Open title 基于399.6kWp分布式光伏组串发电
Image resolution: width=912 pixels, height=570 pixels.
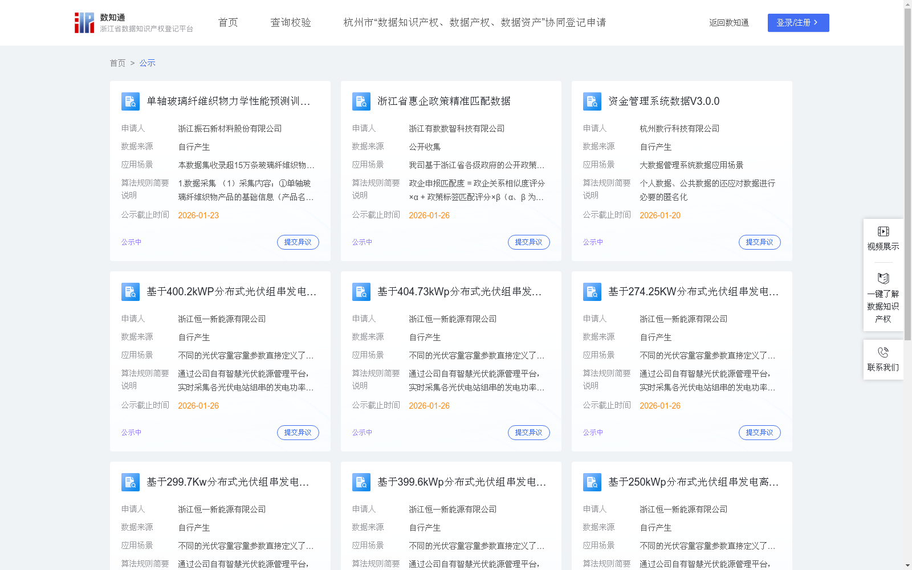tap(462, 482)
